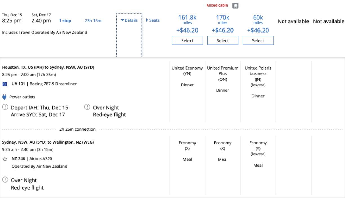
Task: Click the power outlets plug icon
Action: (x=5, y=96)
